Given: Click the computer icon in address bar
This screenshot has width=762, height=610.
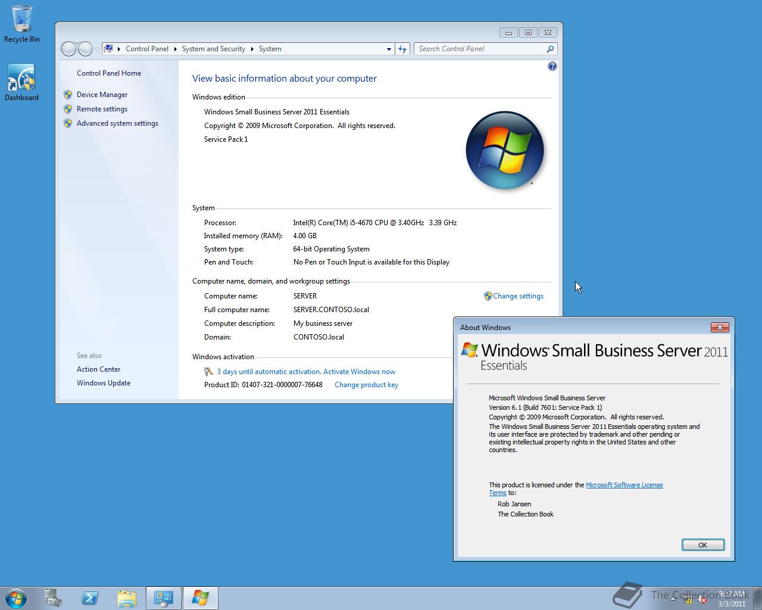Looking at the screenshot, I should pos(109,49).
